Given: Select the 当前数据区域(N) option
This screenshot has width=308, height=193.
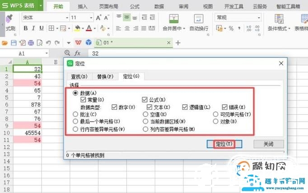Looking at the screenshot, I should (145, 121).
